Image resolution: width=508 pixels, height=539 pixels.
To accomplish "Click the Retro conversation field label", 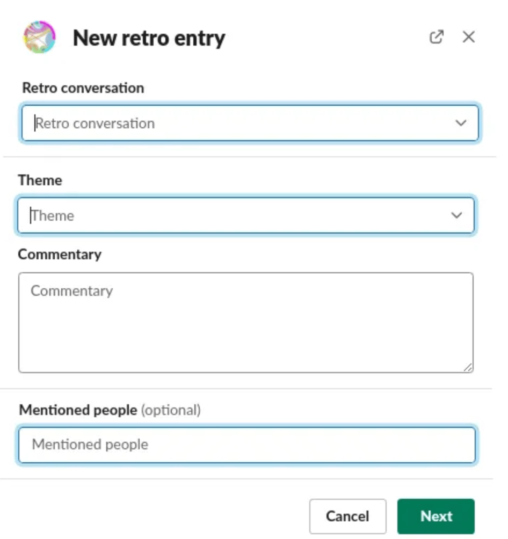I will (x=83, y=88).
